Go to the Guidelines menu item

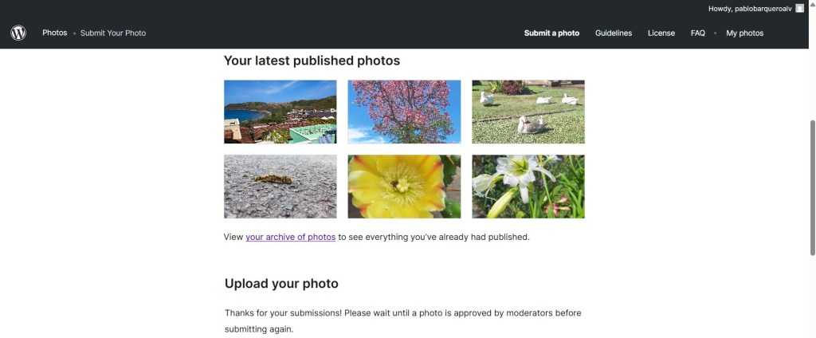click(614, 33)
